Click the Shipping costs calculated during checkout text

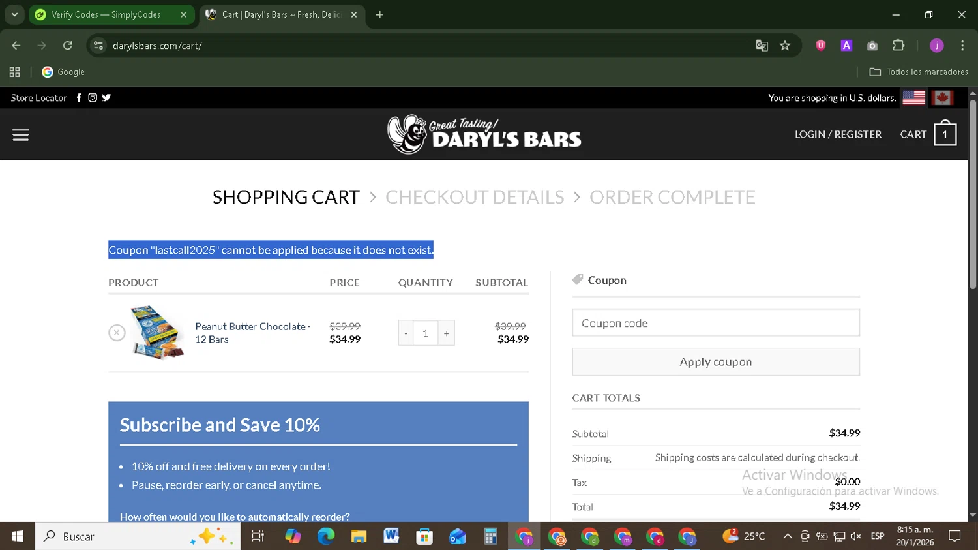(757, 457)
